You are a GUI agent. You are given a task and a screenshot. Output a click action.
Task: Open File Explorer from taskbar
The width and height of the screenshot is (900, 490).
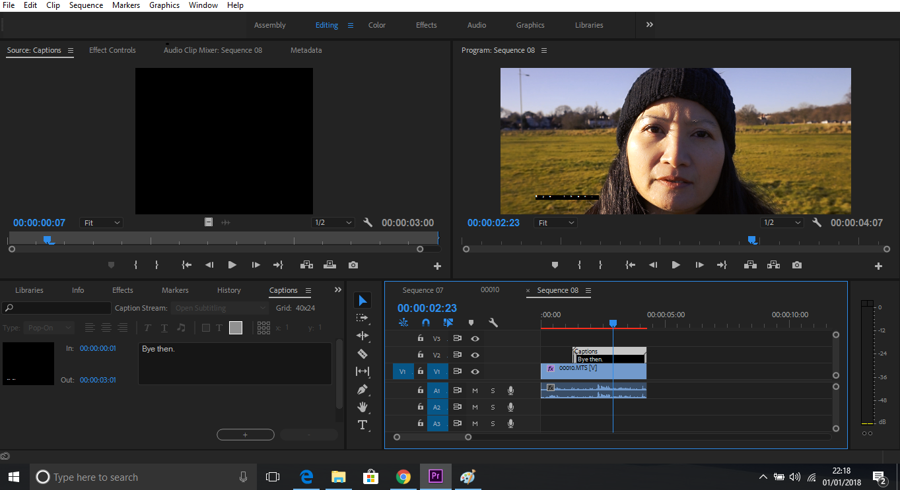339,477
